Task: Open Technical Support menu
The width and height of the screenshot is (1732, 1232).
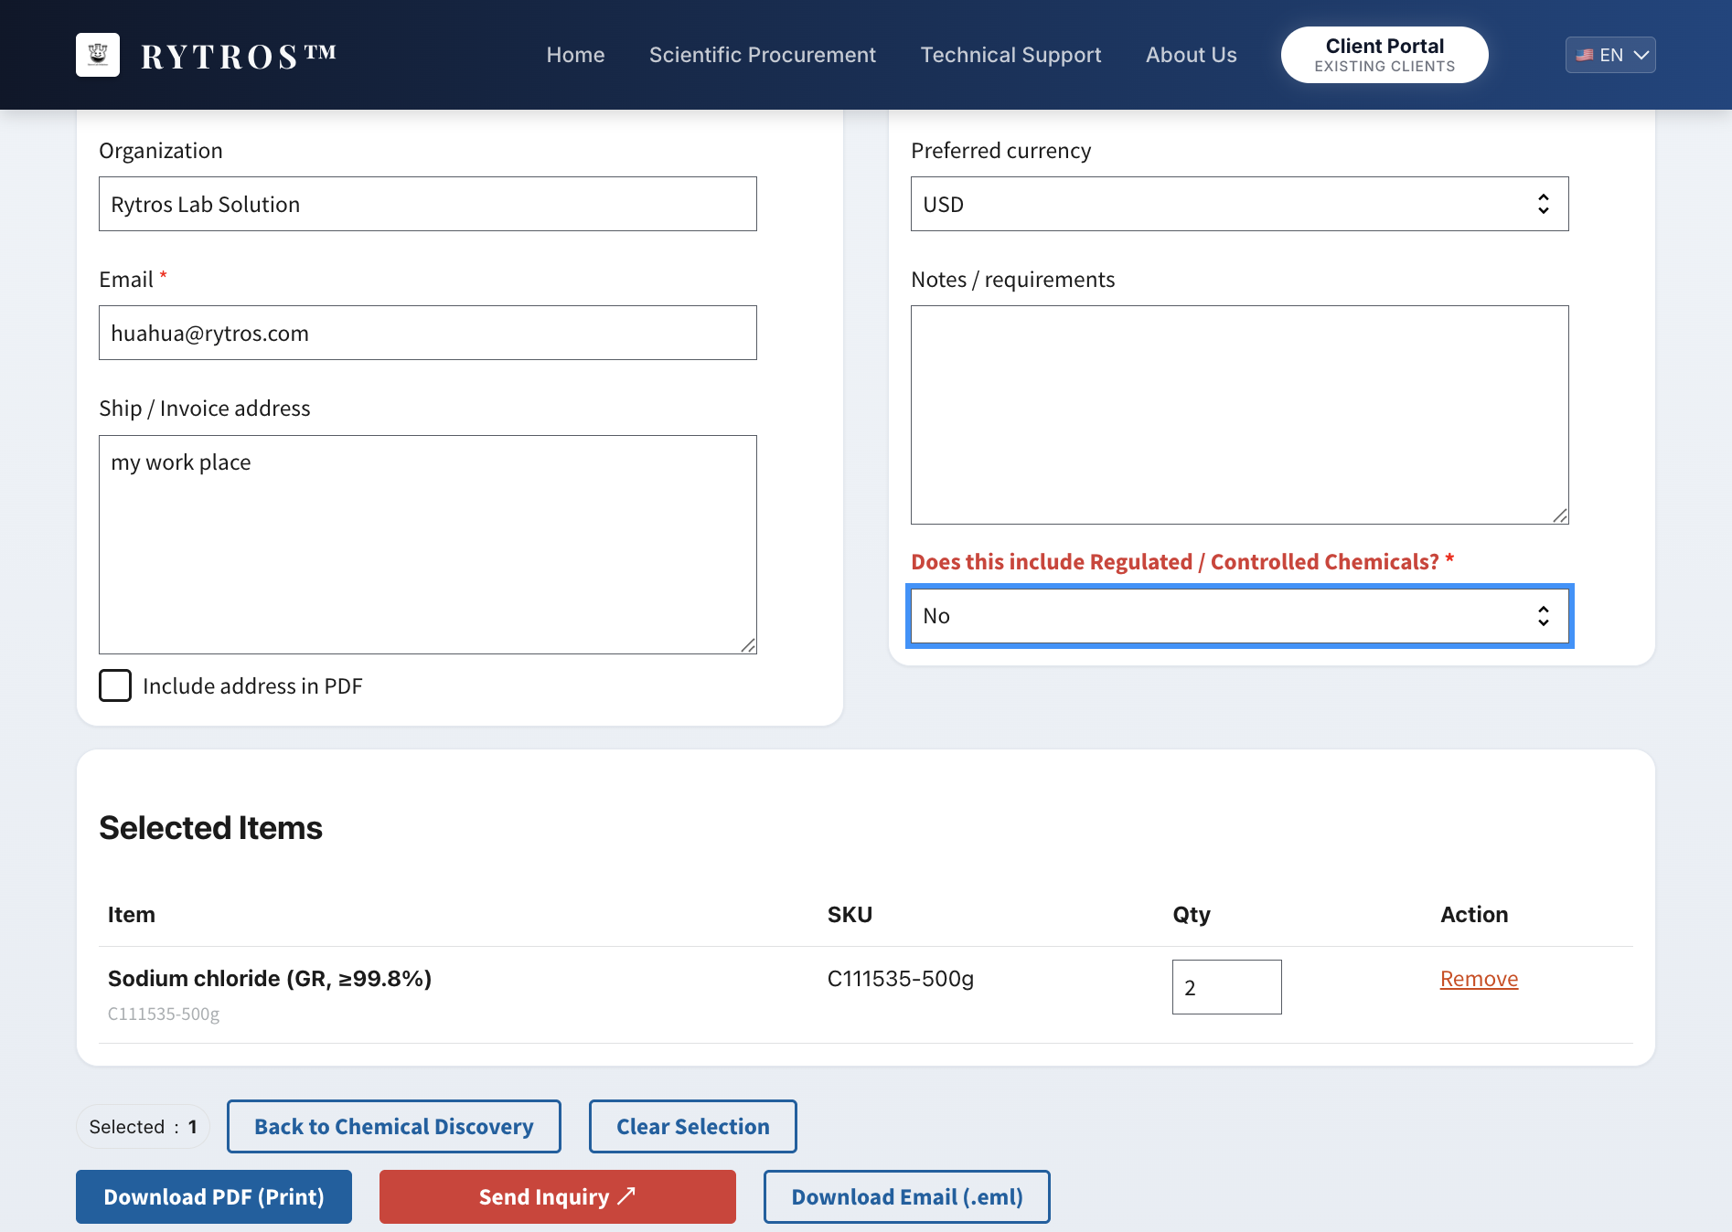Action: (1010, 55)
